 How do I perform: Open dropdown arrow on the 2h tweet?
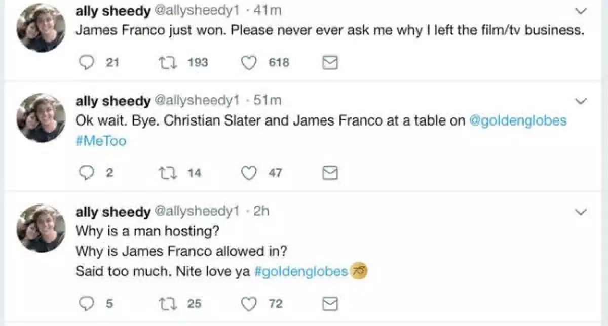(581, 212)
